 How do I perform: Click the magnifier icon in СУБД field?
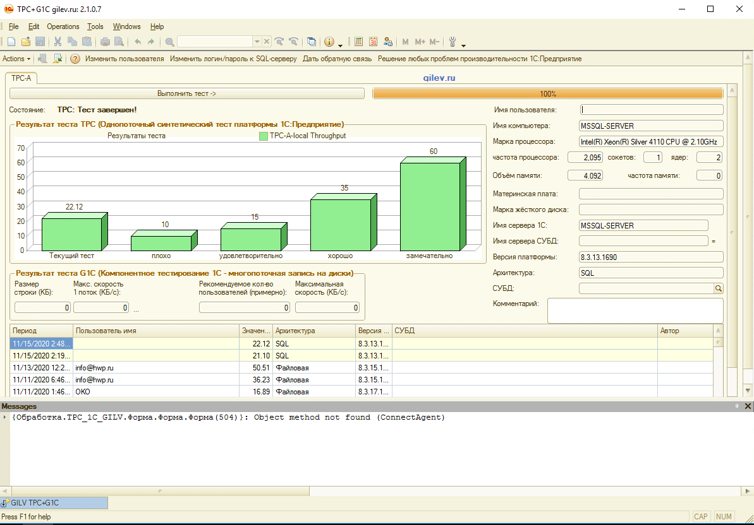[718, 288]
